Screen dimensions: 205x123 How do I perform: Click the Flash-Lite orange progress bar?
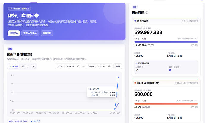click(x=166, y=104)
